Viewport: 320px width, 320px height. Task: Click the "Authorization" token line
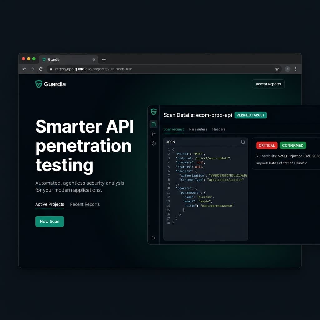point(213,176)
